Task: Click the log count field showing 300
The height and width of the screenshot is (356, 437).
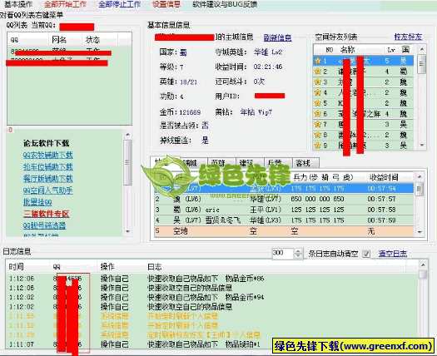Action: [x=283, y=253]
